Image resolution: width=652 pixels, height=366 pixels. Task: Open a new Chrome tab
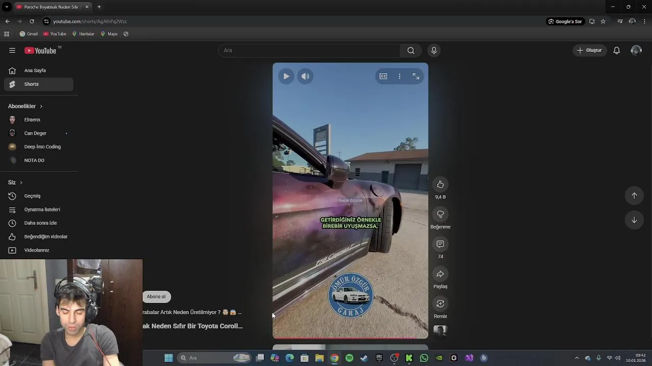pos(99,7)
